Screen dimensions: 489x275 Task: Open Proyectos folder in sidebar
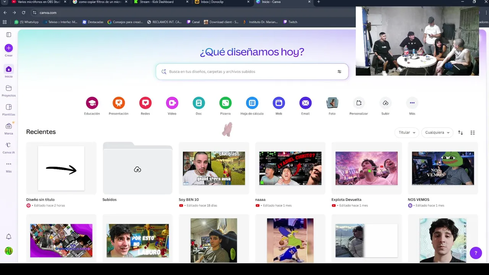[x=9, y=91]
